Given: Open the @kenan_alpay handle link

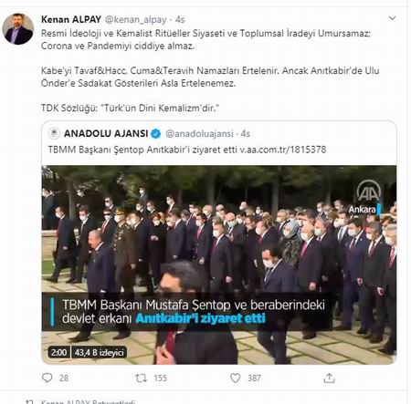Looking at the screenshot, I should (136, 20).
